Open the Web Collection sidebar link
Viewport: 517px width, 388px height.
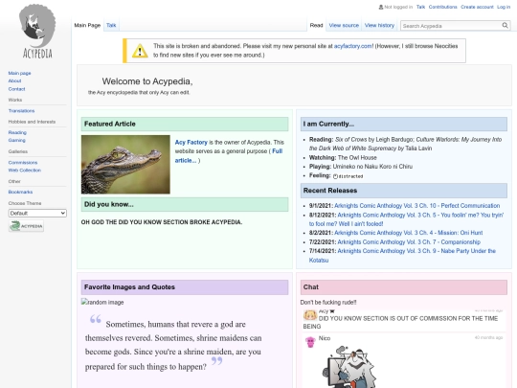(25, 171)
